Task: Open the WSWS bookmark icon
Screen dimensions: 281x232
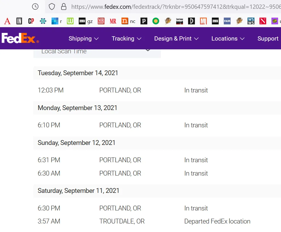Action: [x=251, y=21]
